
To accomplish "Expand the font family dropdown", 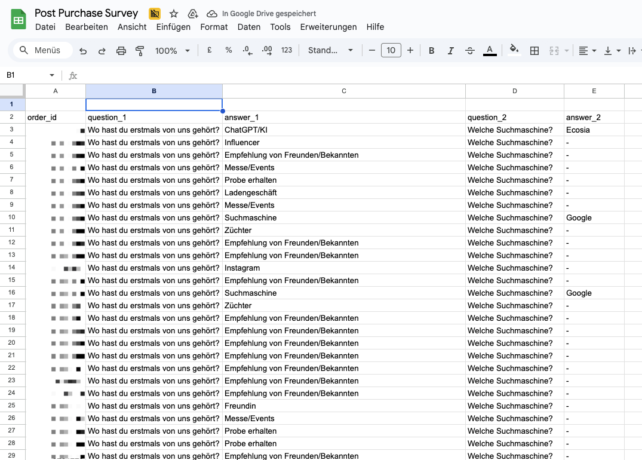I will coord(330,51).
